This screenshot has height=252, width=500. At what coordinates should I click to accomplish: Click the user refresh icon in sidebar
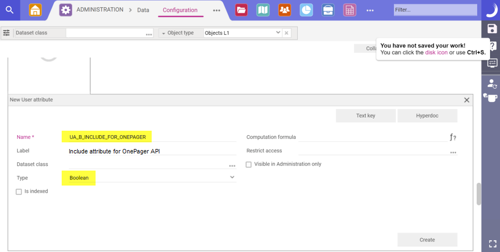[492, 84]
